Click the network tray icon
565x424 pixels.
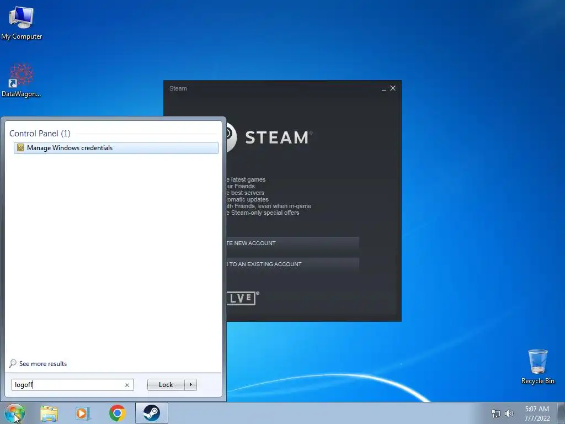pos(496,414)
